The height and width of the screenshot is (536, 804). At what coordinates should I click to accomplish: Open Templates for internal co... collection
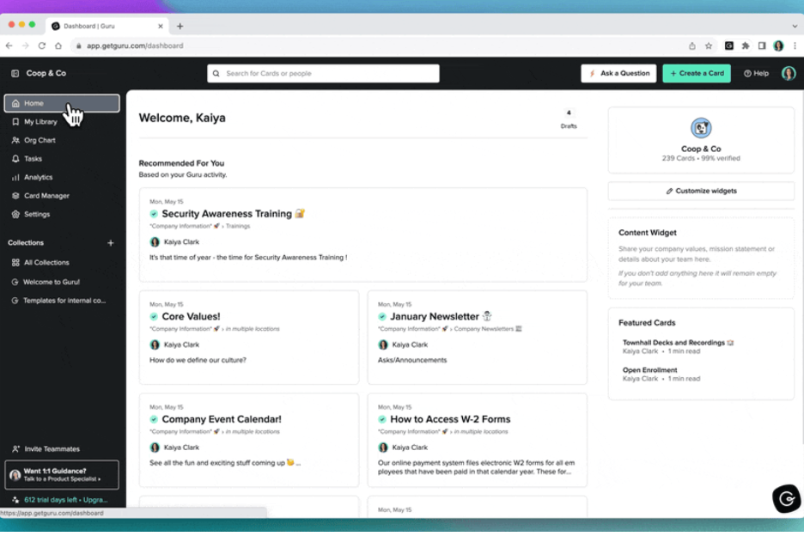point(64,301)
